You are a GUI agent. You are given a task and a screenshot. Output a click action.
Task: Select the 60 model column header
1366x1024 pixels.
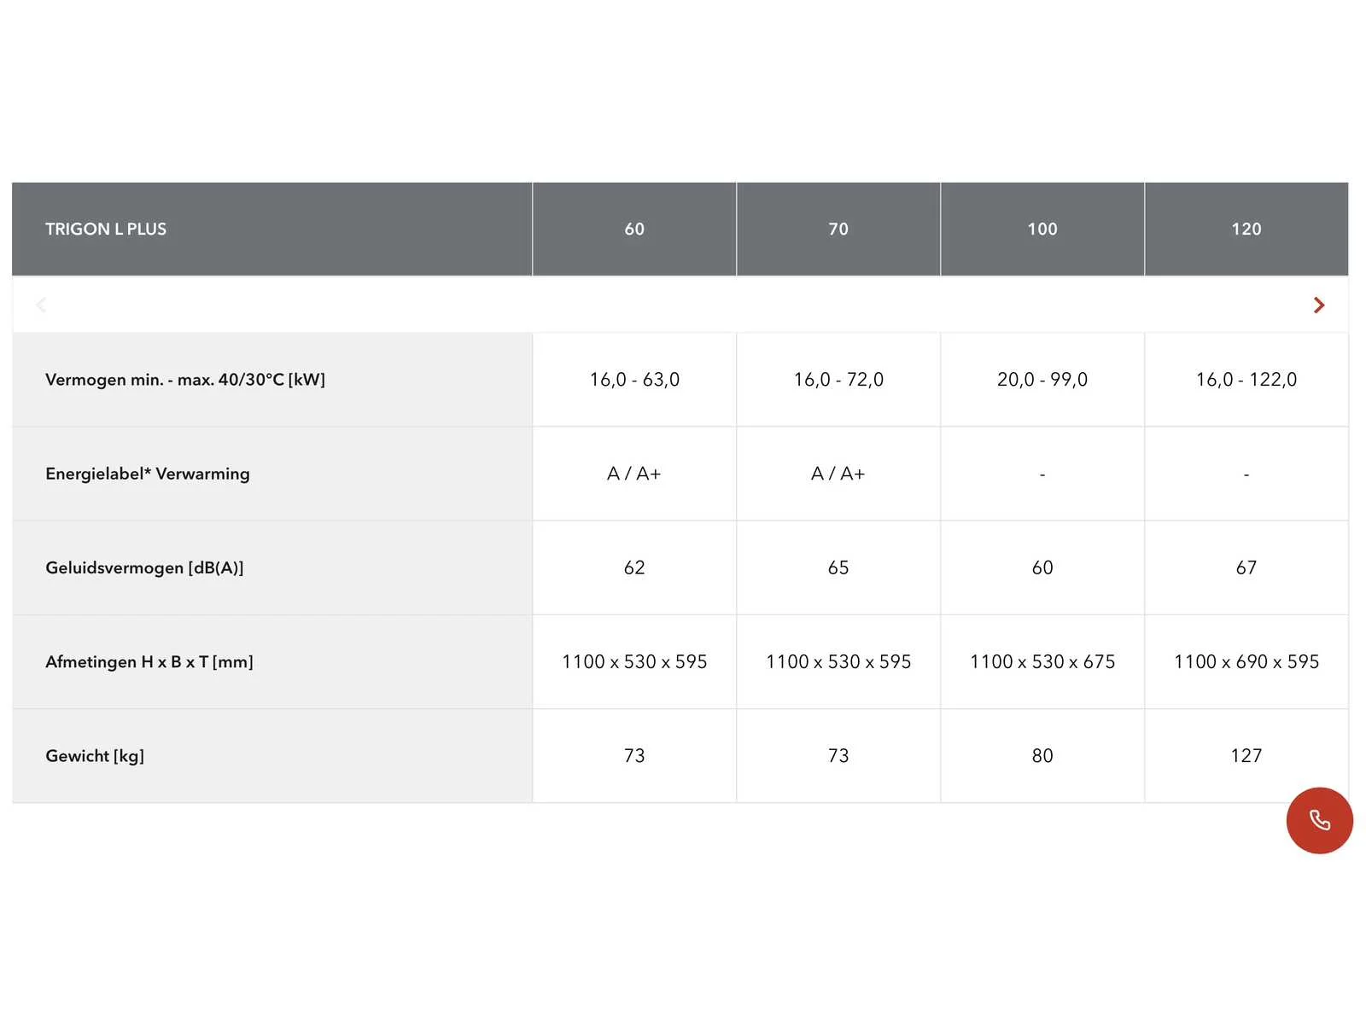[634, 229]
